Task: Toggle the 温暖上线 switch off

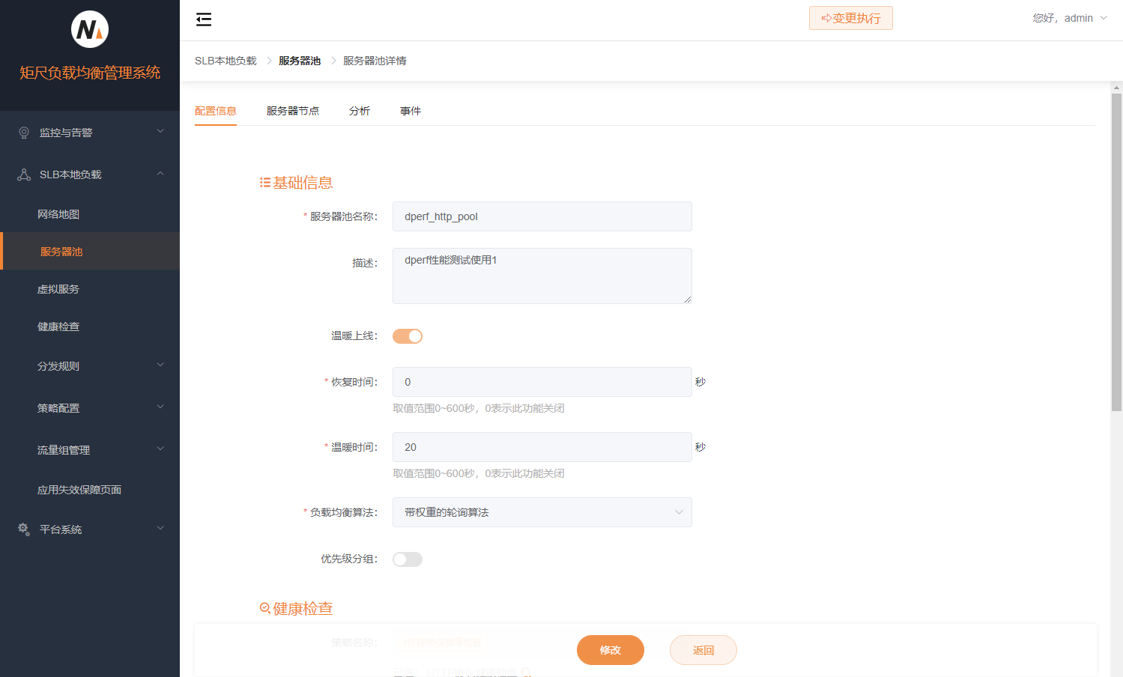Action: (x=408, y=336)
